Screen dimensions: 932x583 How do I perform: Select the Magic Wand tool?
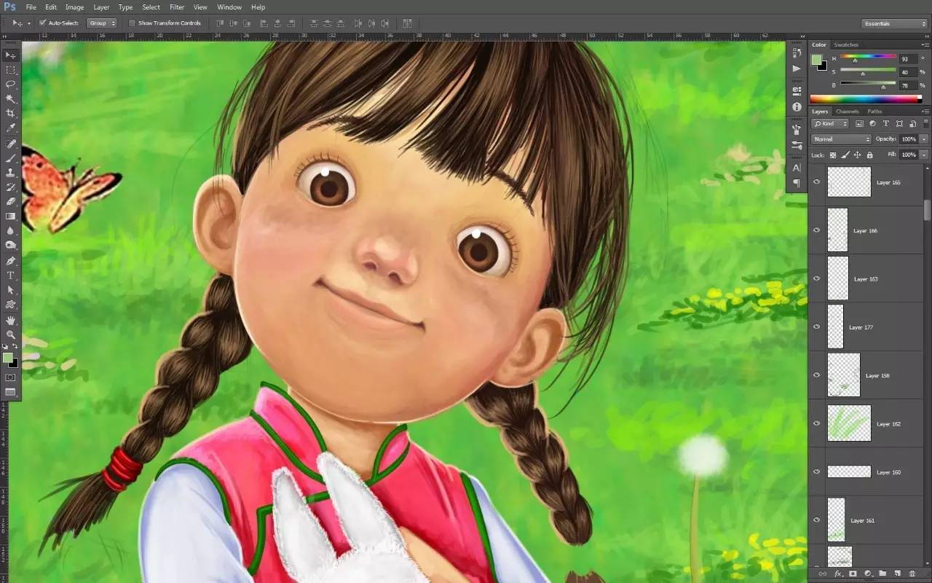click(11, 99)
